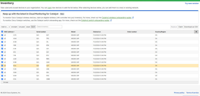This screenshot has height=96, width=200.
Task: Open Catalyst wireless onboarding guide link
Action: (x=116, y=18)
